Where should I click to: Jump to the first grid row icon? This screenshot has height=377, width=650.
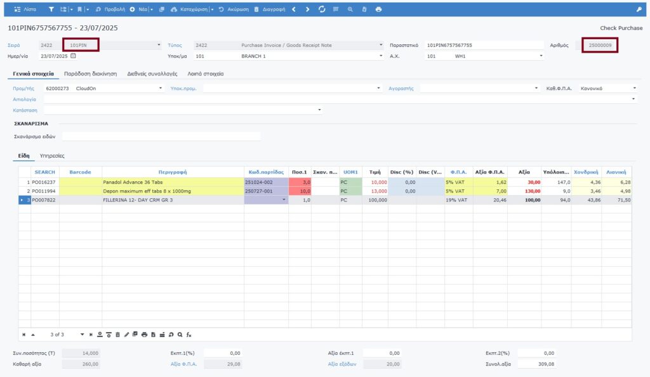coord(24,334)
